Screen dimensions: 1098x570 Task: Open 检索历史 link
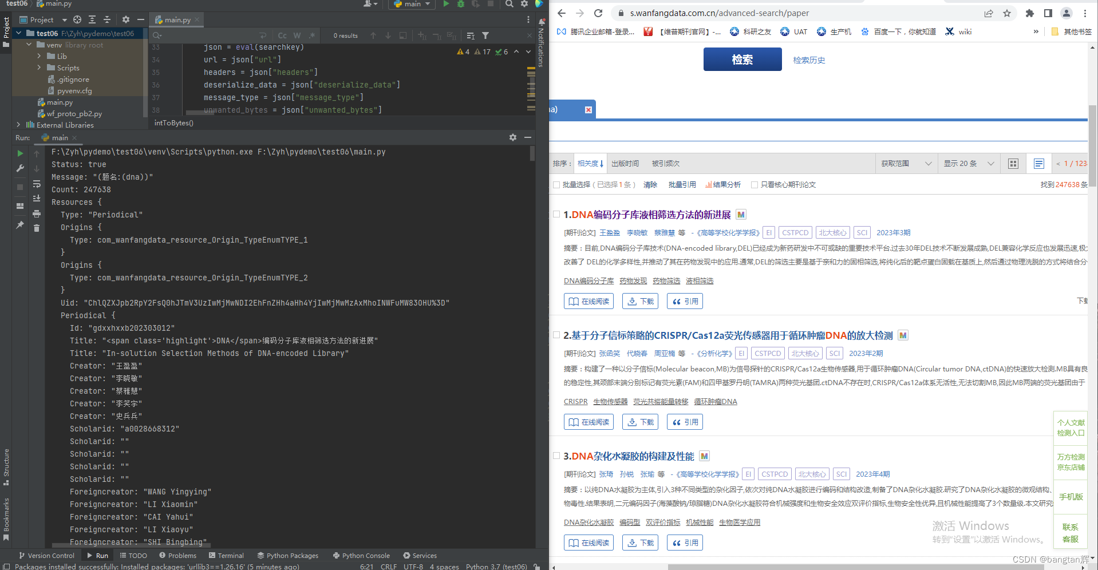pyautogui.click(x=809, y=60)
